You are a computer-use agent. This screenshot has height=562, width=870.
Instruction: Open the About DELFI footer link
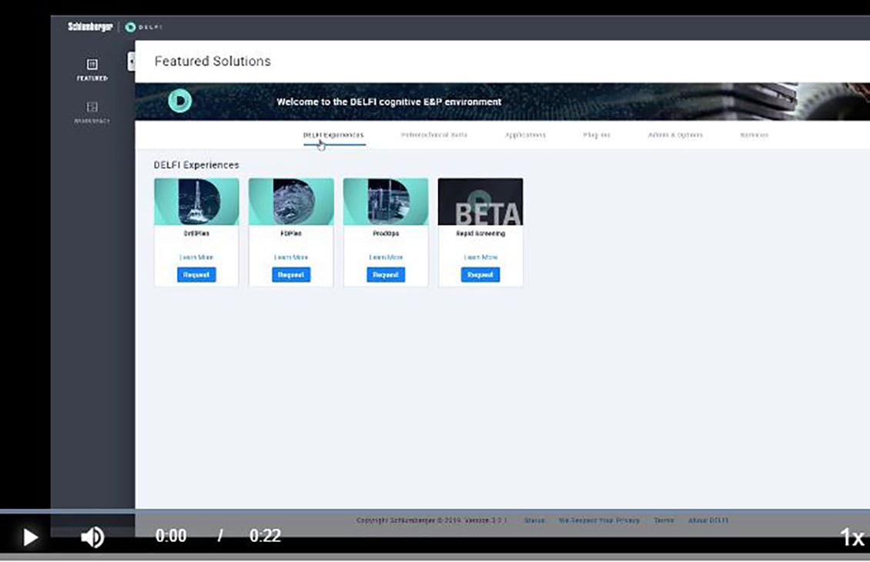[708, 520]
